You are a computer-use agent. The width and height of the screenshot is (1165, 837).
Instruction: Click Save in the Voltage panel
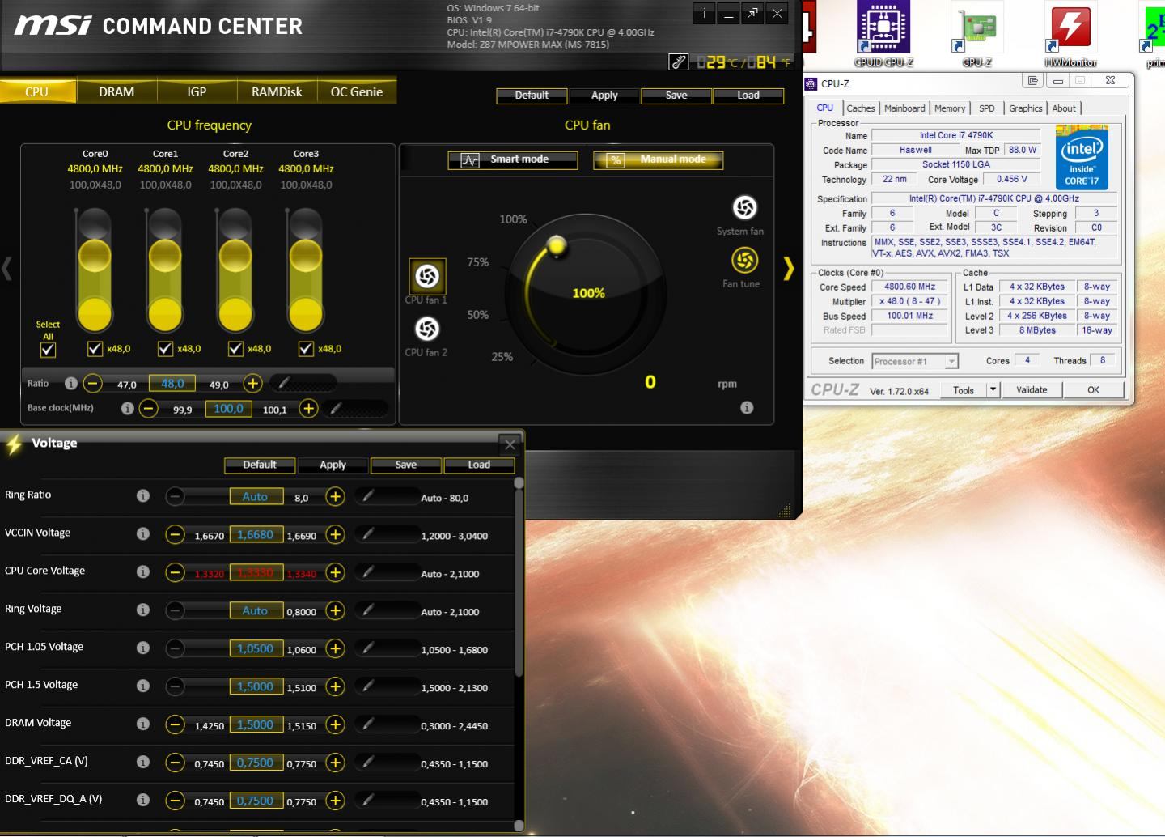tap(406, 465)
